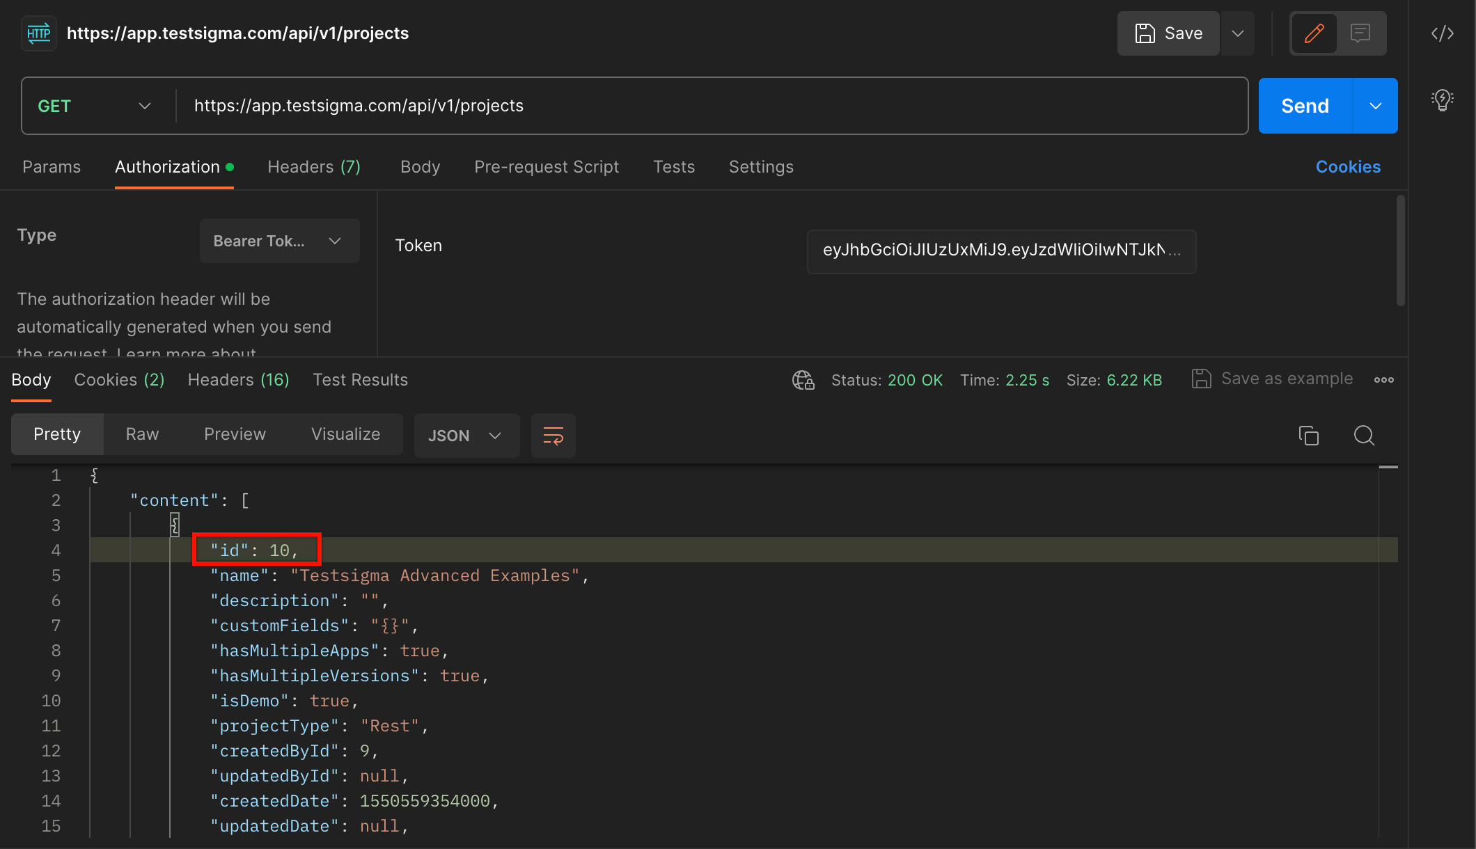Click the code snippet icon
Image resolution: width=1476 pixels, height=849 pixels.
(x=1442, y=33)
